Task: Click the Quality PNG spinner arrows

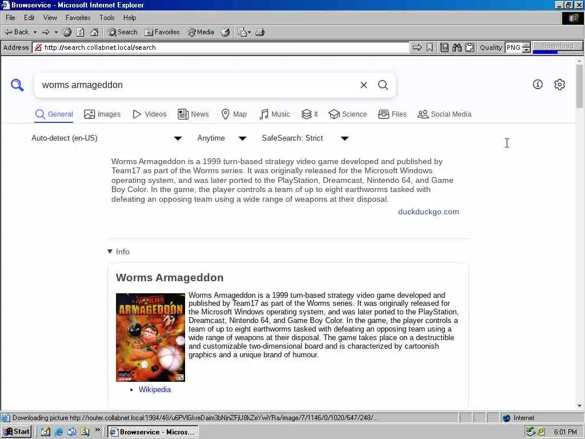Action: [x=526, y=47]
